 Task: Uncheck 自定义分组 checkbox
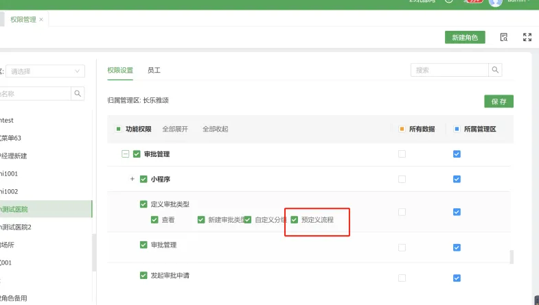coord(248,219)
